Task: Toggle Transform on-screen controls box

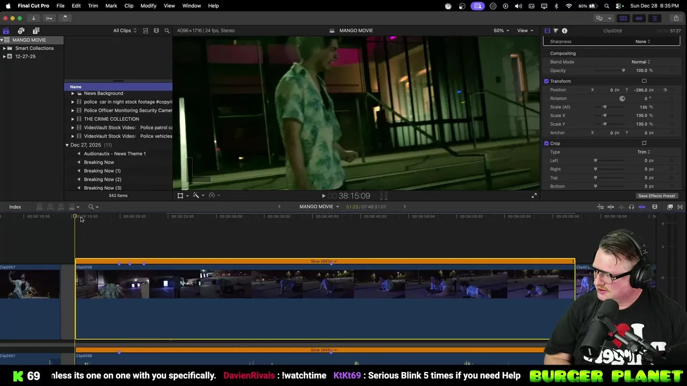Action: (x=644, y=81)
